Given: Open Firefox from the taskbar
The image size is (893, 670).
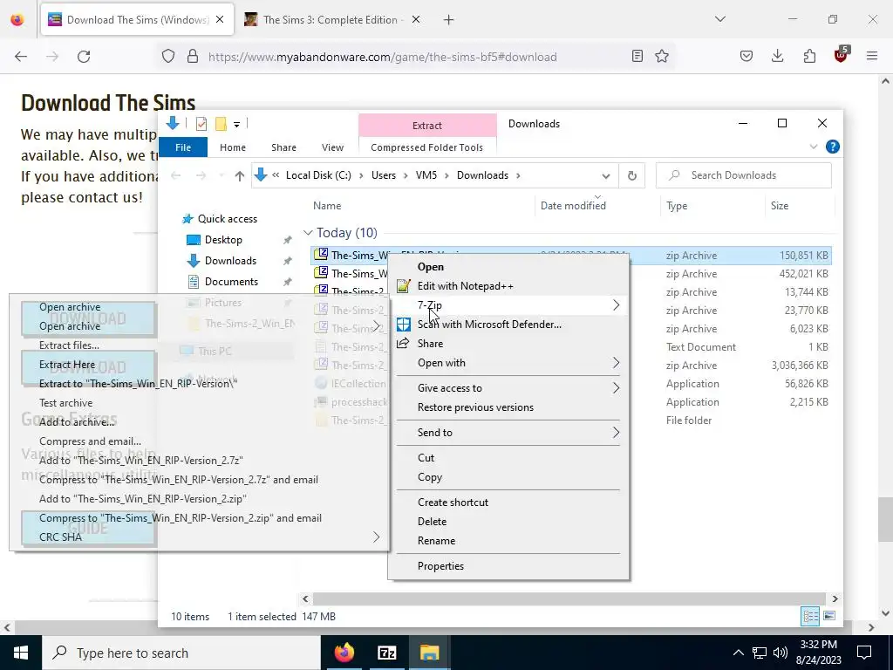Looking at the screenshot, I should point(344,653).
